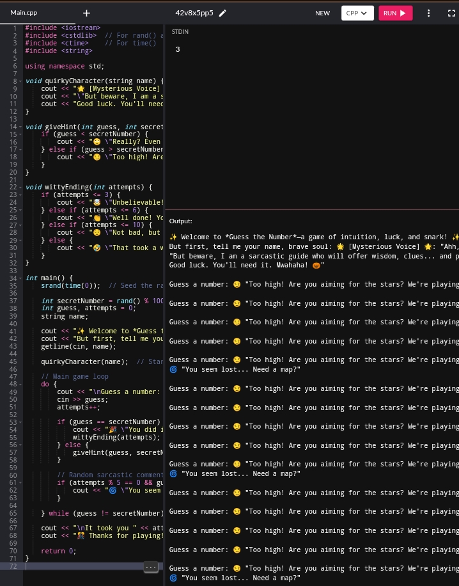This screenshot has height=586, width=459.
Task: Click the 'using namespace std;' line
Action: pos(65,66)
